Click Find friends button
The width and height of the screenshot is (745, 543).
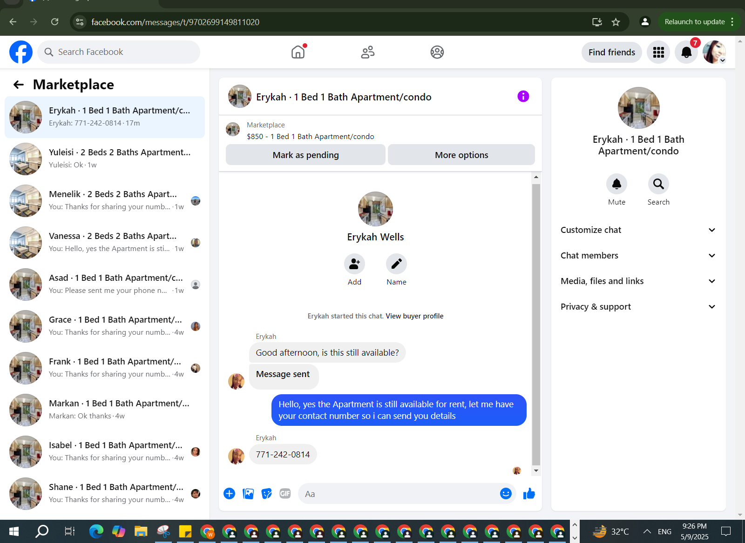pyautogui.click(x=611, y=52)
